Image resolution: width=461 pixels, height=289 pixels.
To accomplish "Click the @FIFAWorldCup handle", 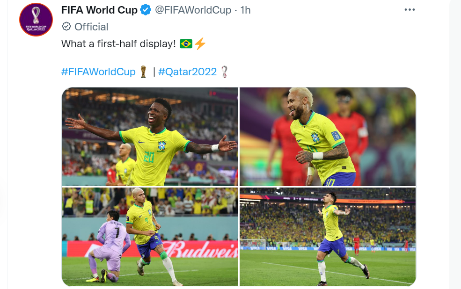I will point(193,10).
